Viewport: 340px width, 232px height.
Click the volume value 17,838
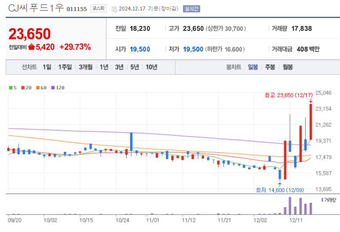(302, 29)
